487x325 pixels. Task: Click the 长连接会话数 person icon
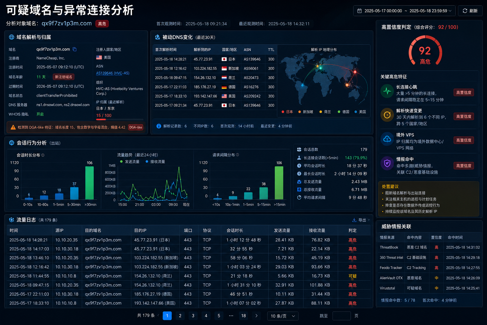(299, 158)
